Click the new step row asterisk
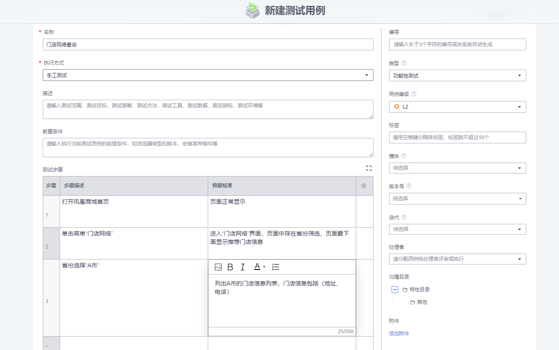 pyautogui.click(x=47, y=346)
